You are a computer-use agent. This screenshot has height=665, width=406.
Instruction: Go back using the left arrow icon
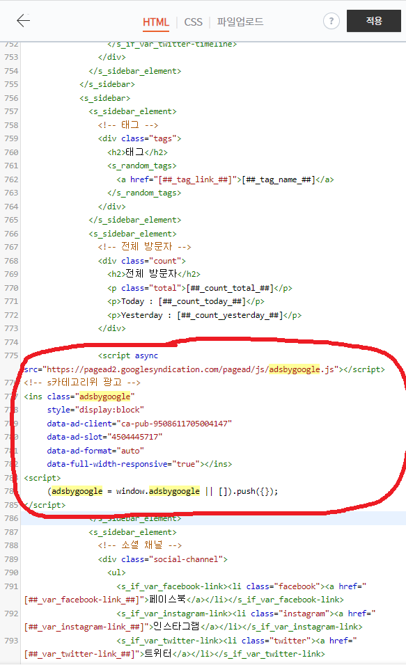(x=24, y=20)
